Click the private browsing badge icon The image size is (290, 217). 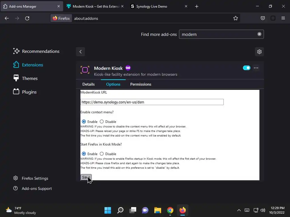[128, 68]
